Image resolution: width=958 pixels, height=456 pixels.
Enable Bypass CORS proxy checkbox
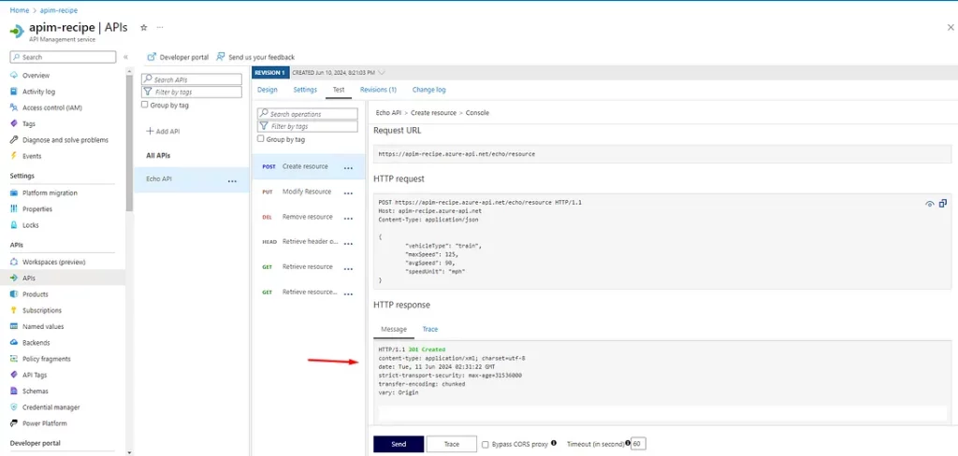pyautogui.click(x=486, y=445)
